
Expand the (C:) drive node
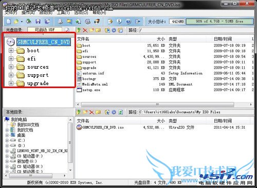7,140
